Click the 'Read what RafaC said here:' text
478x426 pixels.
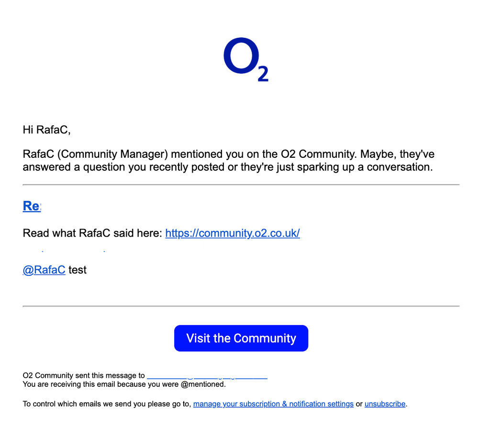[92, 233]
